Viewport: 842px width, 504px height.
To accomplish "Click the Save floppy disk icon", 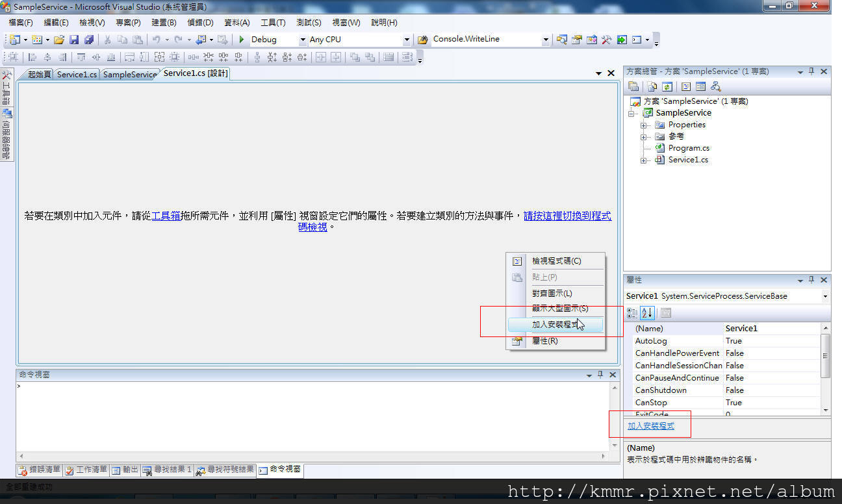I will point(74,40).
